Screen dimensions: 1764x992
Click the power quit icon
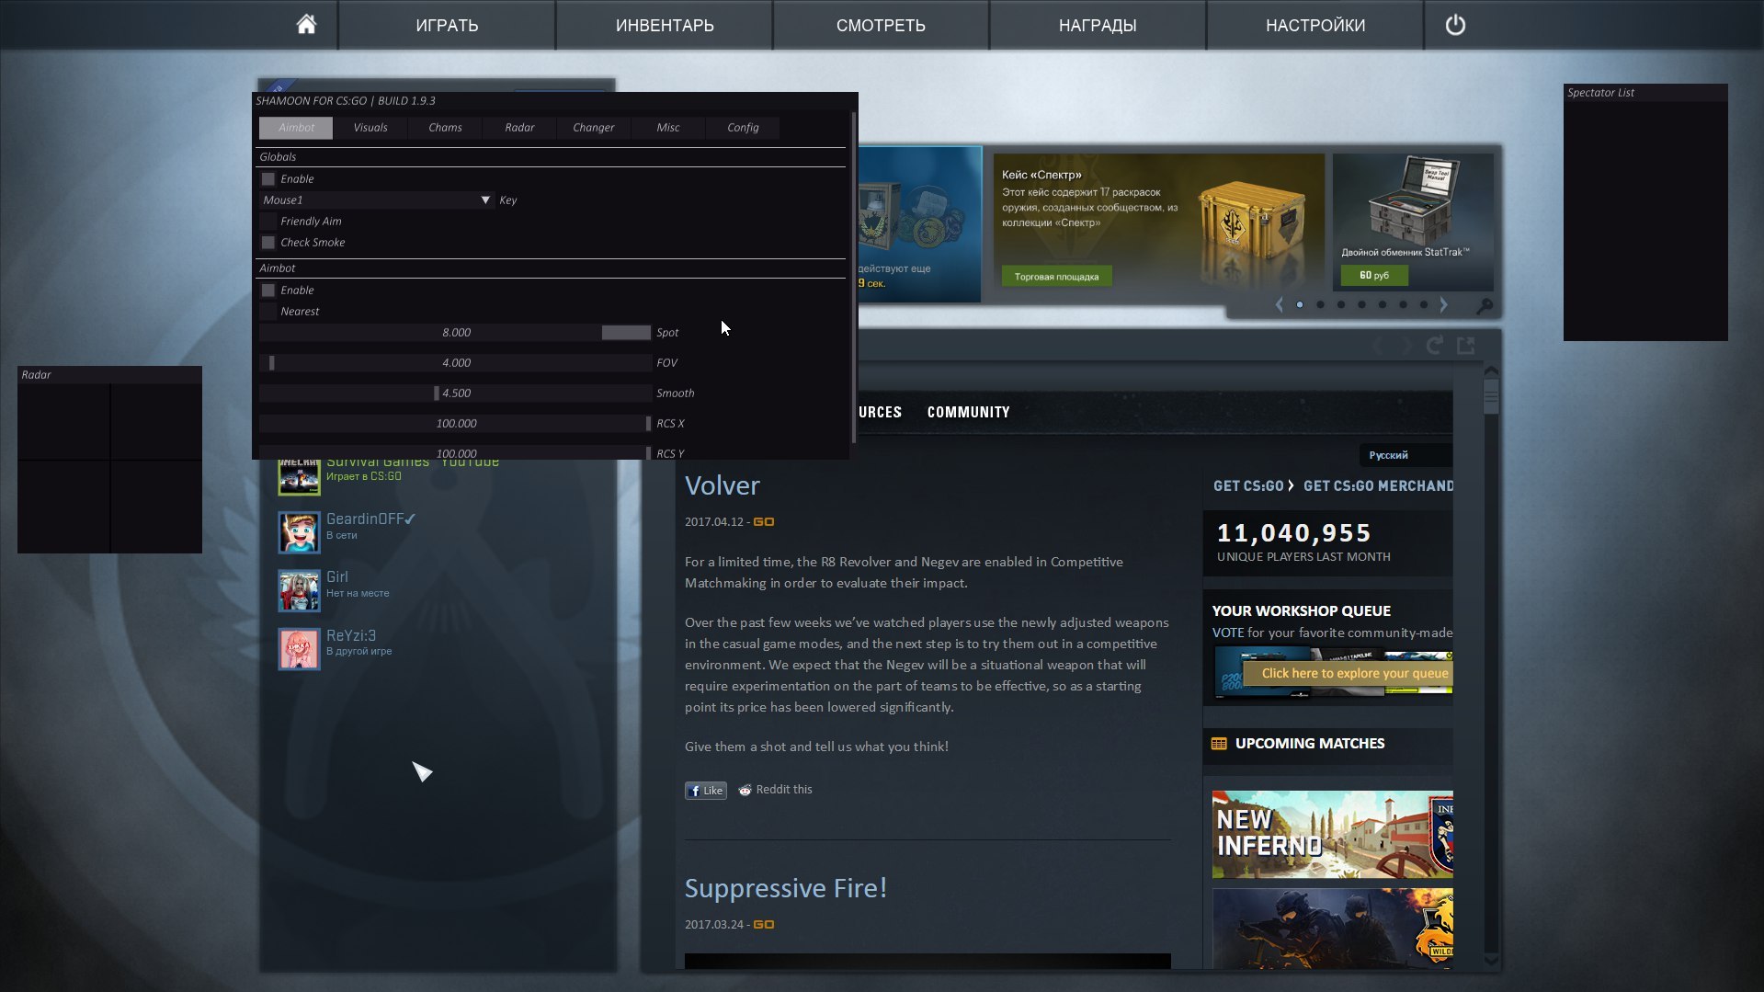[x=1455, y=25]
